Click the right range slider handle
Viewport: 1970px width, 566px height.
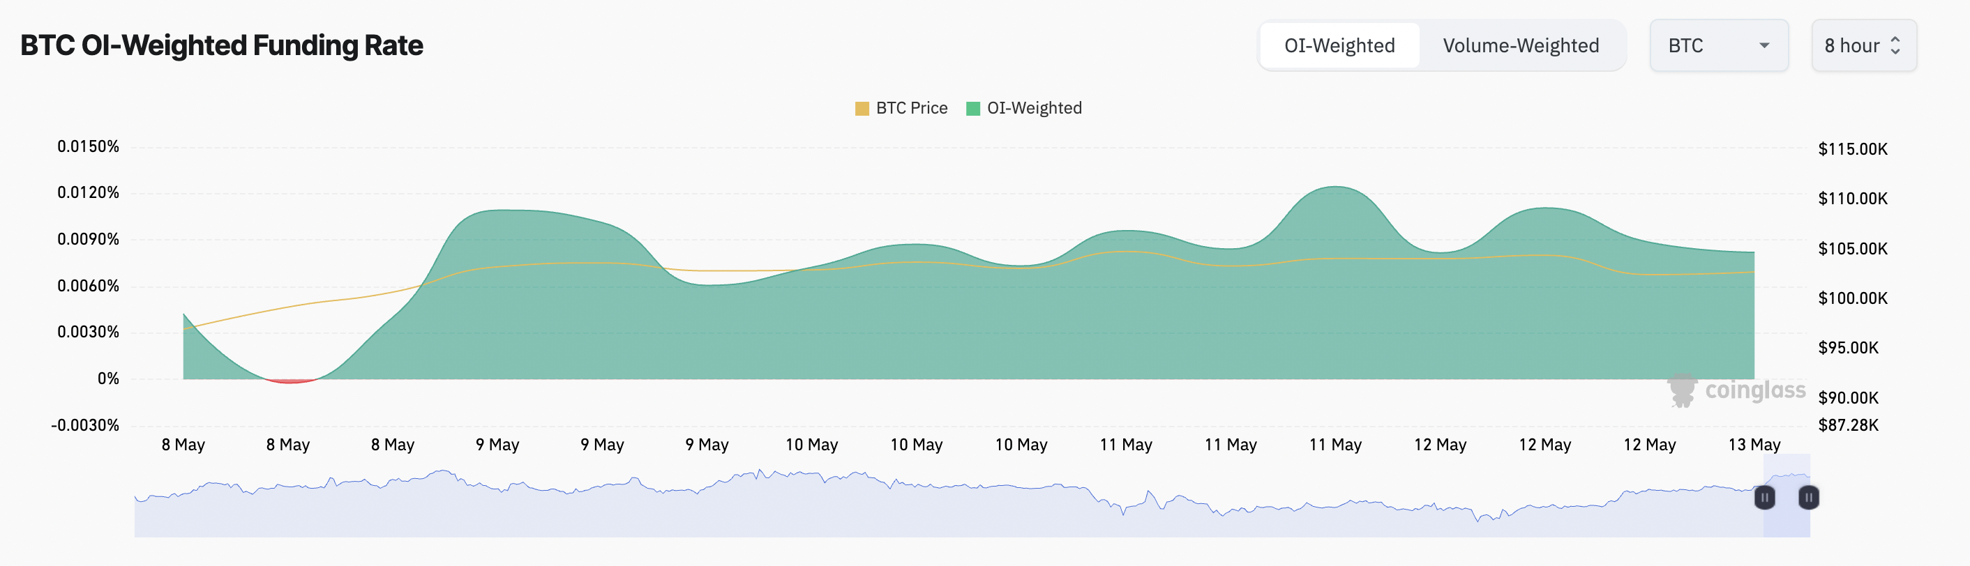tap(1809, 497)
